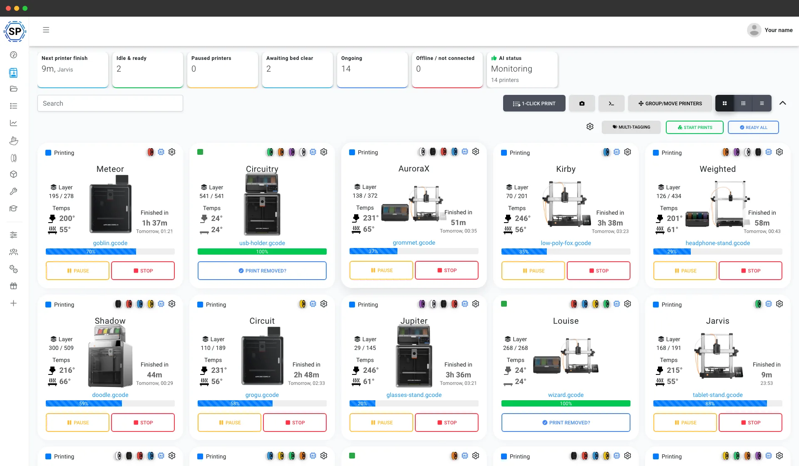Switch to large grid view
The height and width of the screenshot is (466, 799).
coord(725,103)
